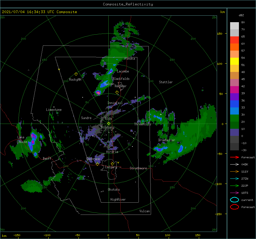
Task: Click the yellow diamond marker below RedDeer
Action: click(x=117, y=92)
